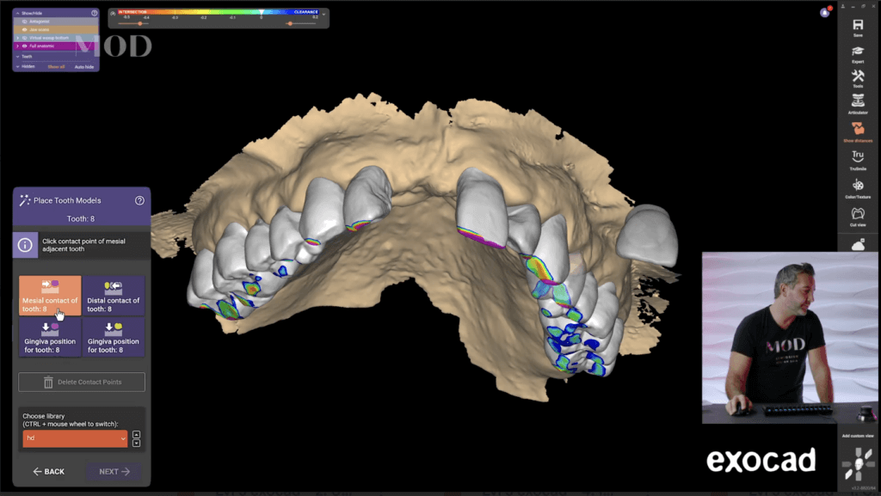Viewport: 881px width, 496px height.
Task: Collapse the Show/Hide panel header
Action: 18,13
